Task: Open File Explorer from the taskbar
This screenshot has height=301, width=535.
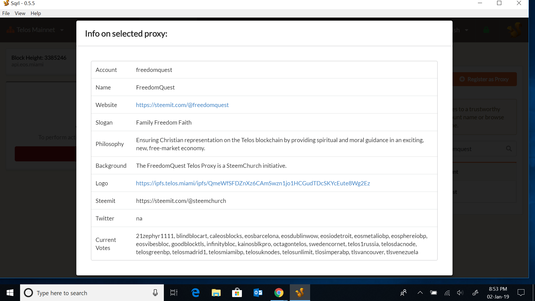Action: point(216,293)
